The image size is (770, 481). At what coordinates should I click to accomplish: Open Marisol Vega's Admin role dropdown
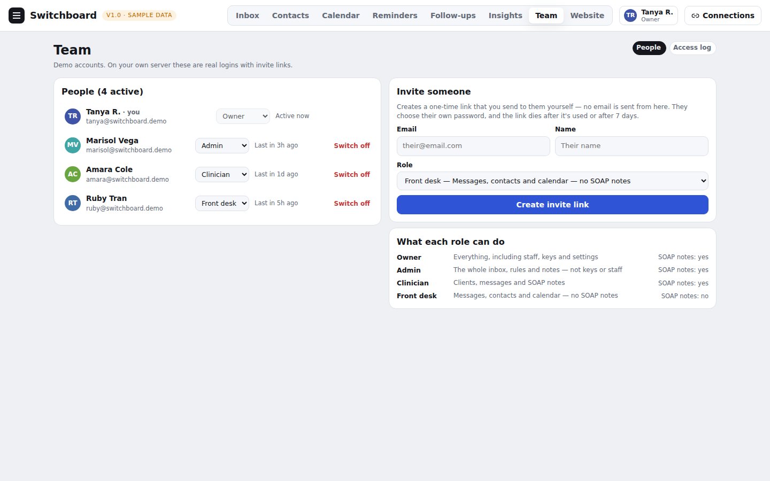(x=222, y=145)
